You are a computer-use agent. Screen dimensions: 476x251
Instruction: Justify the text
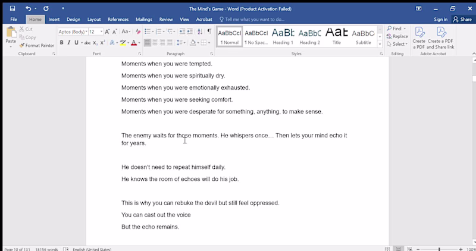[x=170, y=42]
